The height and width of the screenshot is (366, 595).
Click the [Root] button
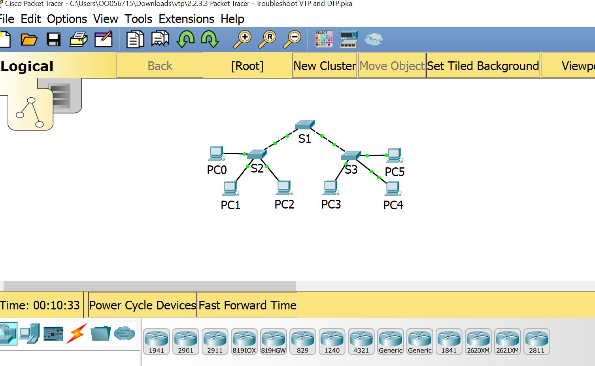point(247,66)
